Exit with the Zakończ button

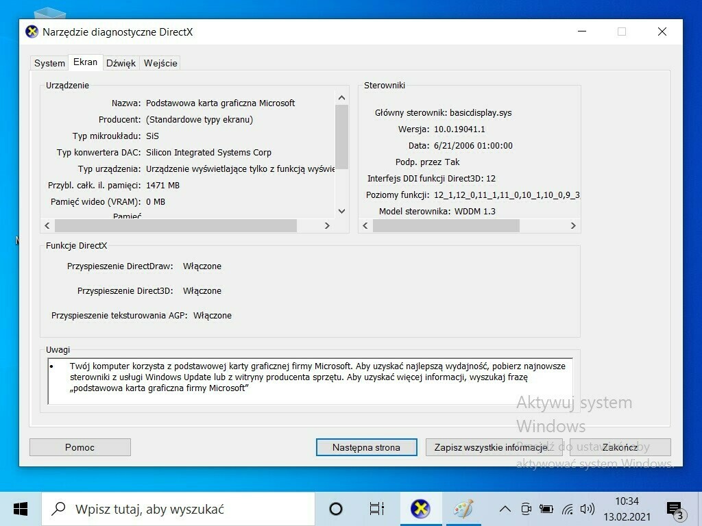[620, 447]
